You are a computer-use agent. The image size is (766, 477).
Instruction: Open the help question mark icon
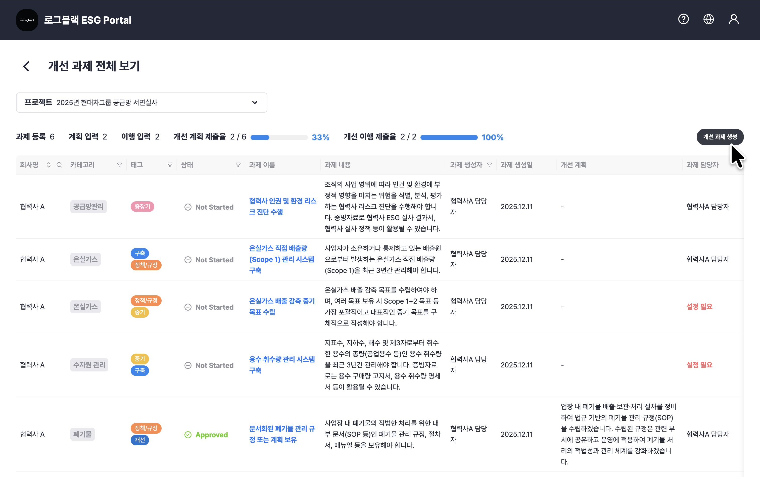pos(683,20)
